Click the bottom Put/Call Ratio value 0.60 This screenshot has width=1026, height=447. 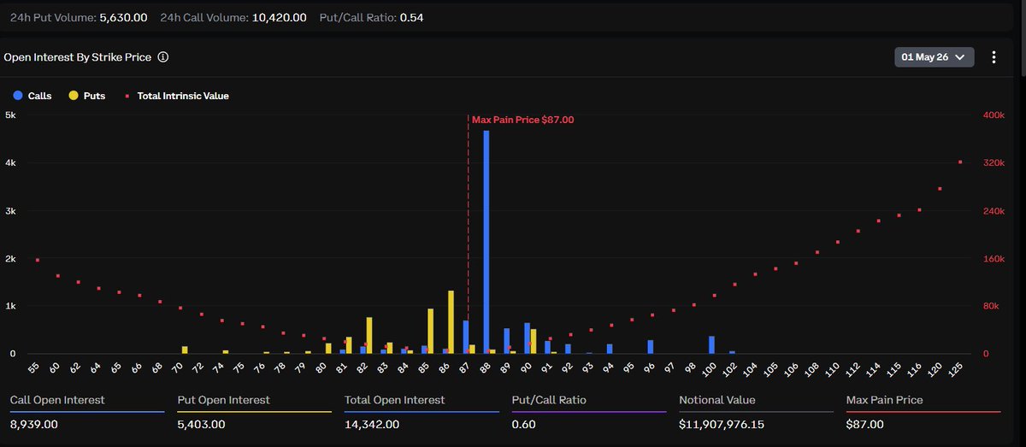(x=524, y=425)
